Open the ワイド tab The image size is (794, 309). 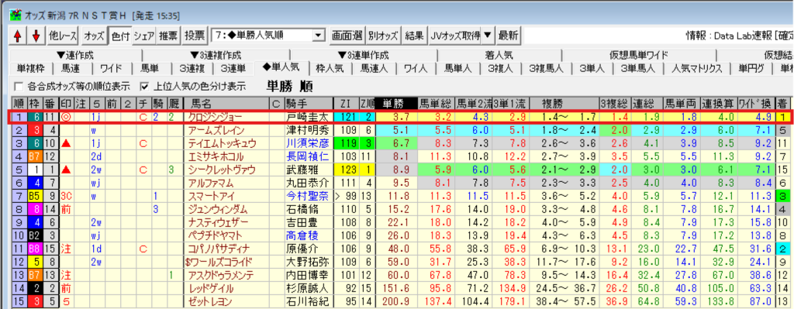tap(110, 68)
